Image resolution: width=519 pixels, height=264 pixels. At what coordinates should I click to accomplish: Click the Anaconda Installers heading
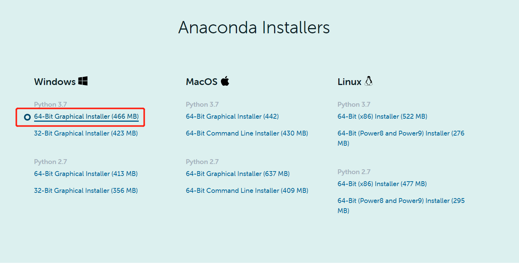(x=255, y=27)
